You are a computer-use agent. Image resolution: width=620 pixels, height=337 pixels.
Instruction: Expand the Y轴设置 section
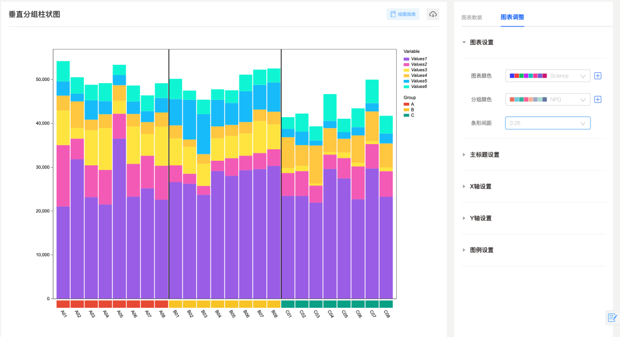tap(480, 218)
